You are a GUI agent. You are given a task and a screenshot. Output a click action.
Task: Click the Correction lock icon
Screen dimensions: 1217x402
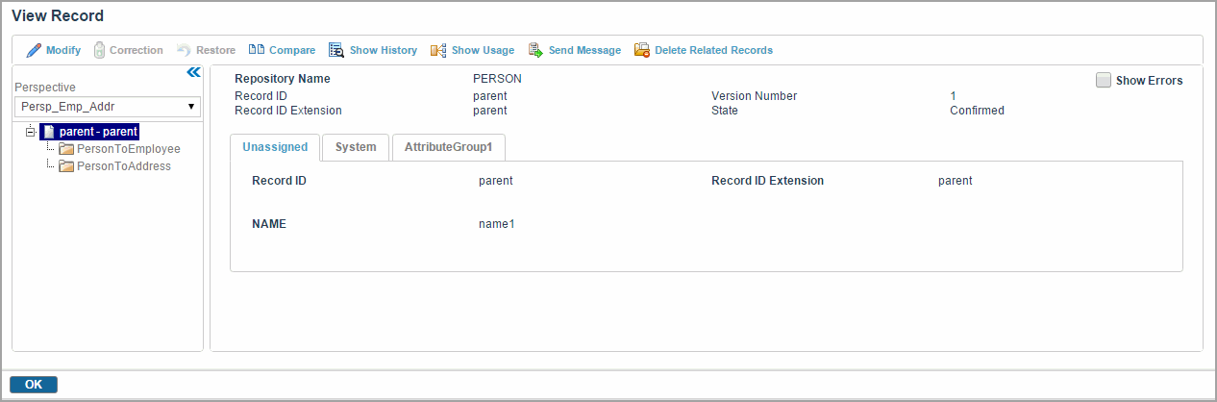99,50
